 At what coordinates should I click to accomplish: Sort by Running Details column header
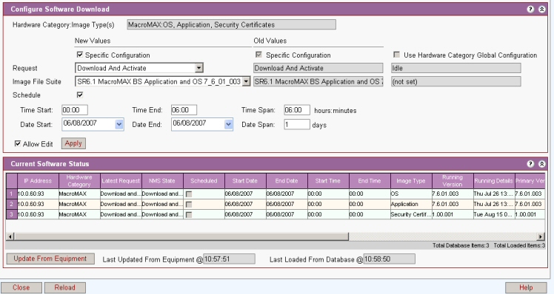(x=494, y=181)
